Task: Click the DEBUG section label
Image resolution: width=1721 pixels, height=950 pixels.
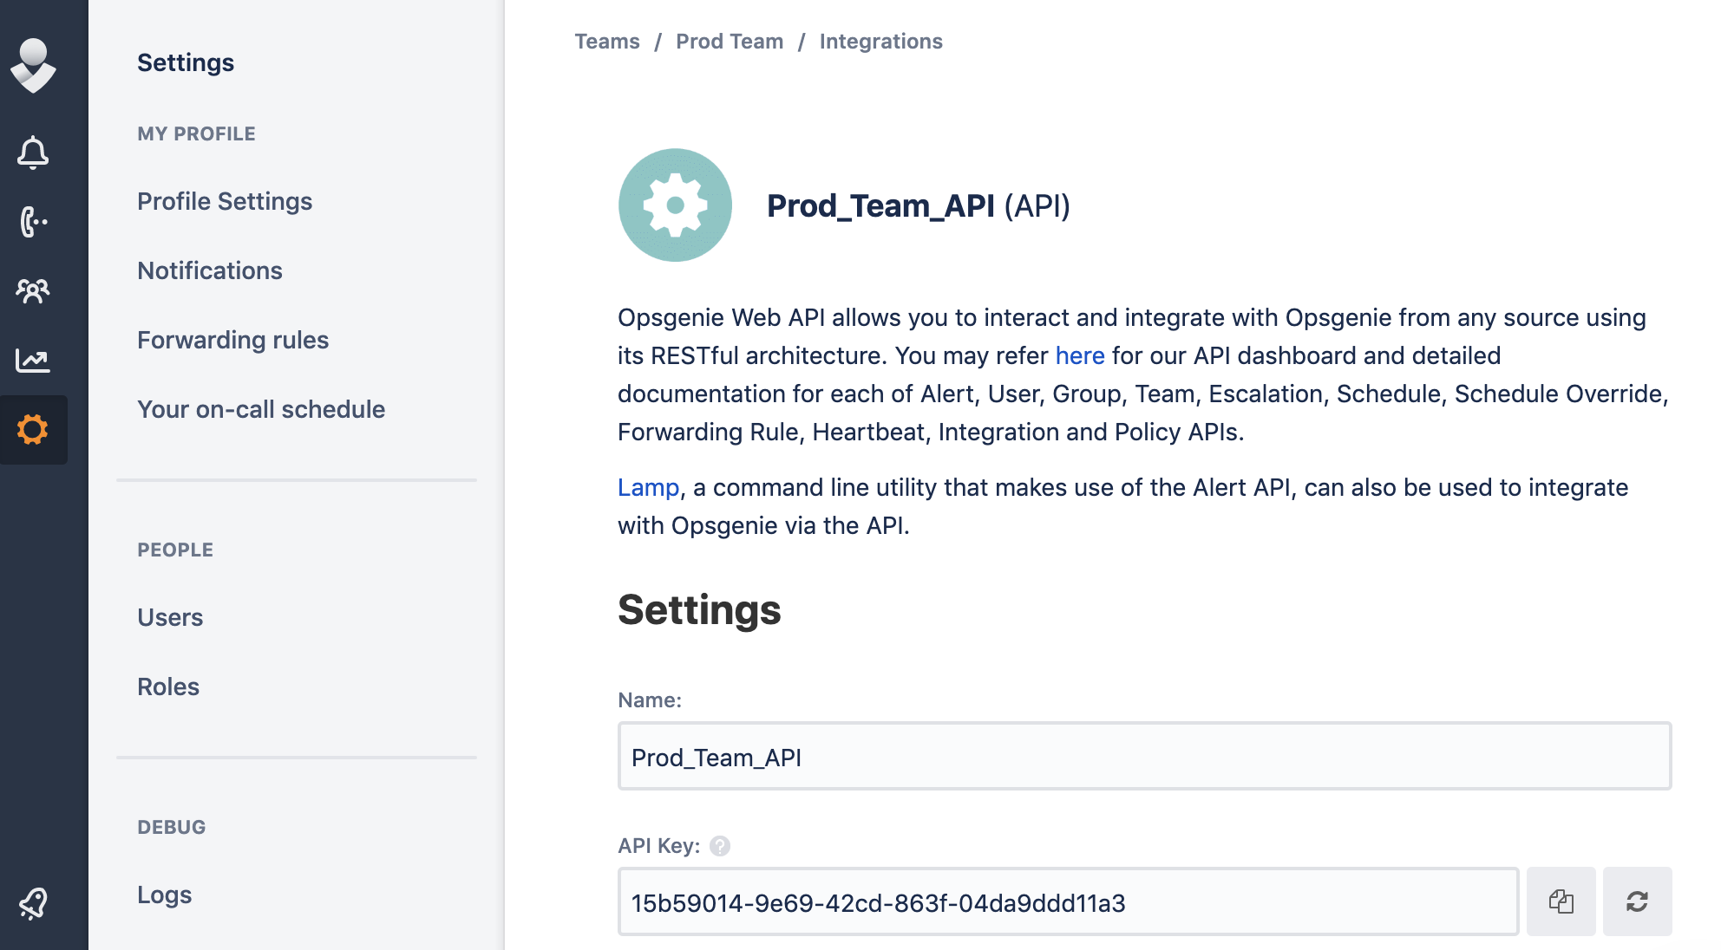Action: click(x=172, y=827)
